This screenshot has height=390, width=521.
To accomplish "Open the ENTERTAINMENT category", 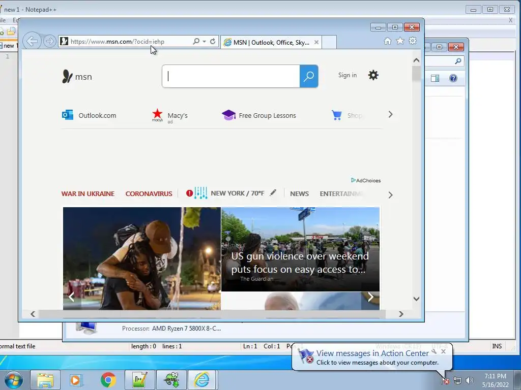I will coord(340,193).
